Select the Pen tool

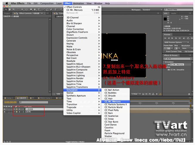pos(35,9)
